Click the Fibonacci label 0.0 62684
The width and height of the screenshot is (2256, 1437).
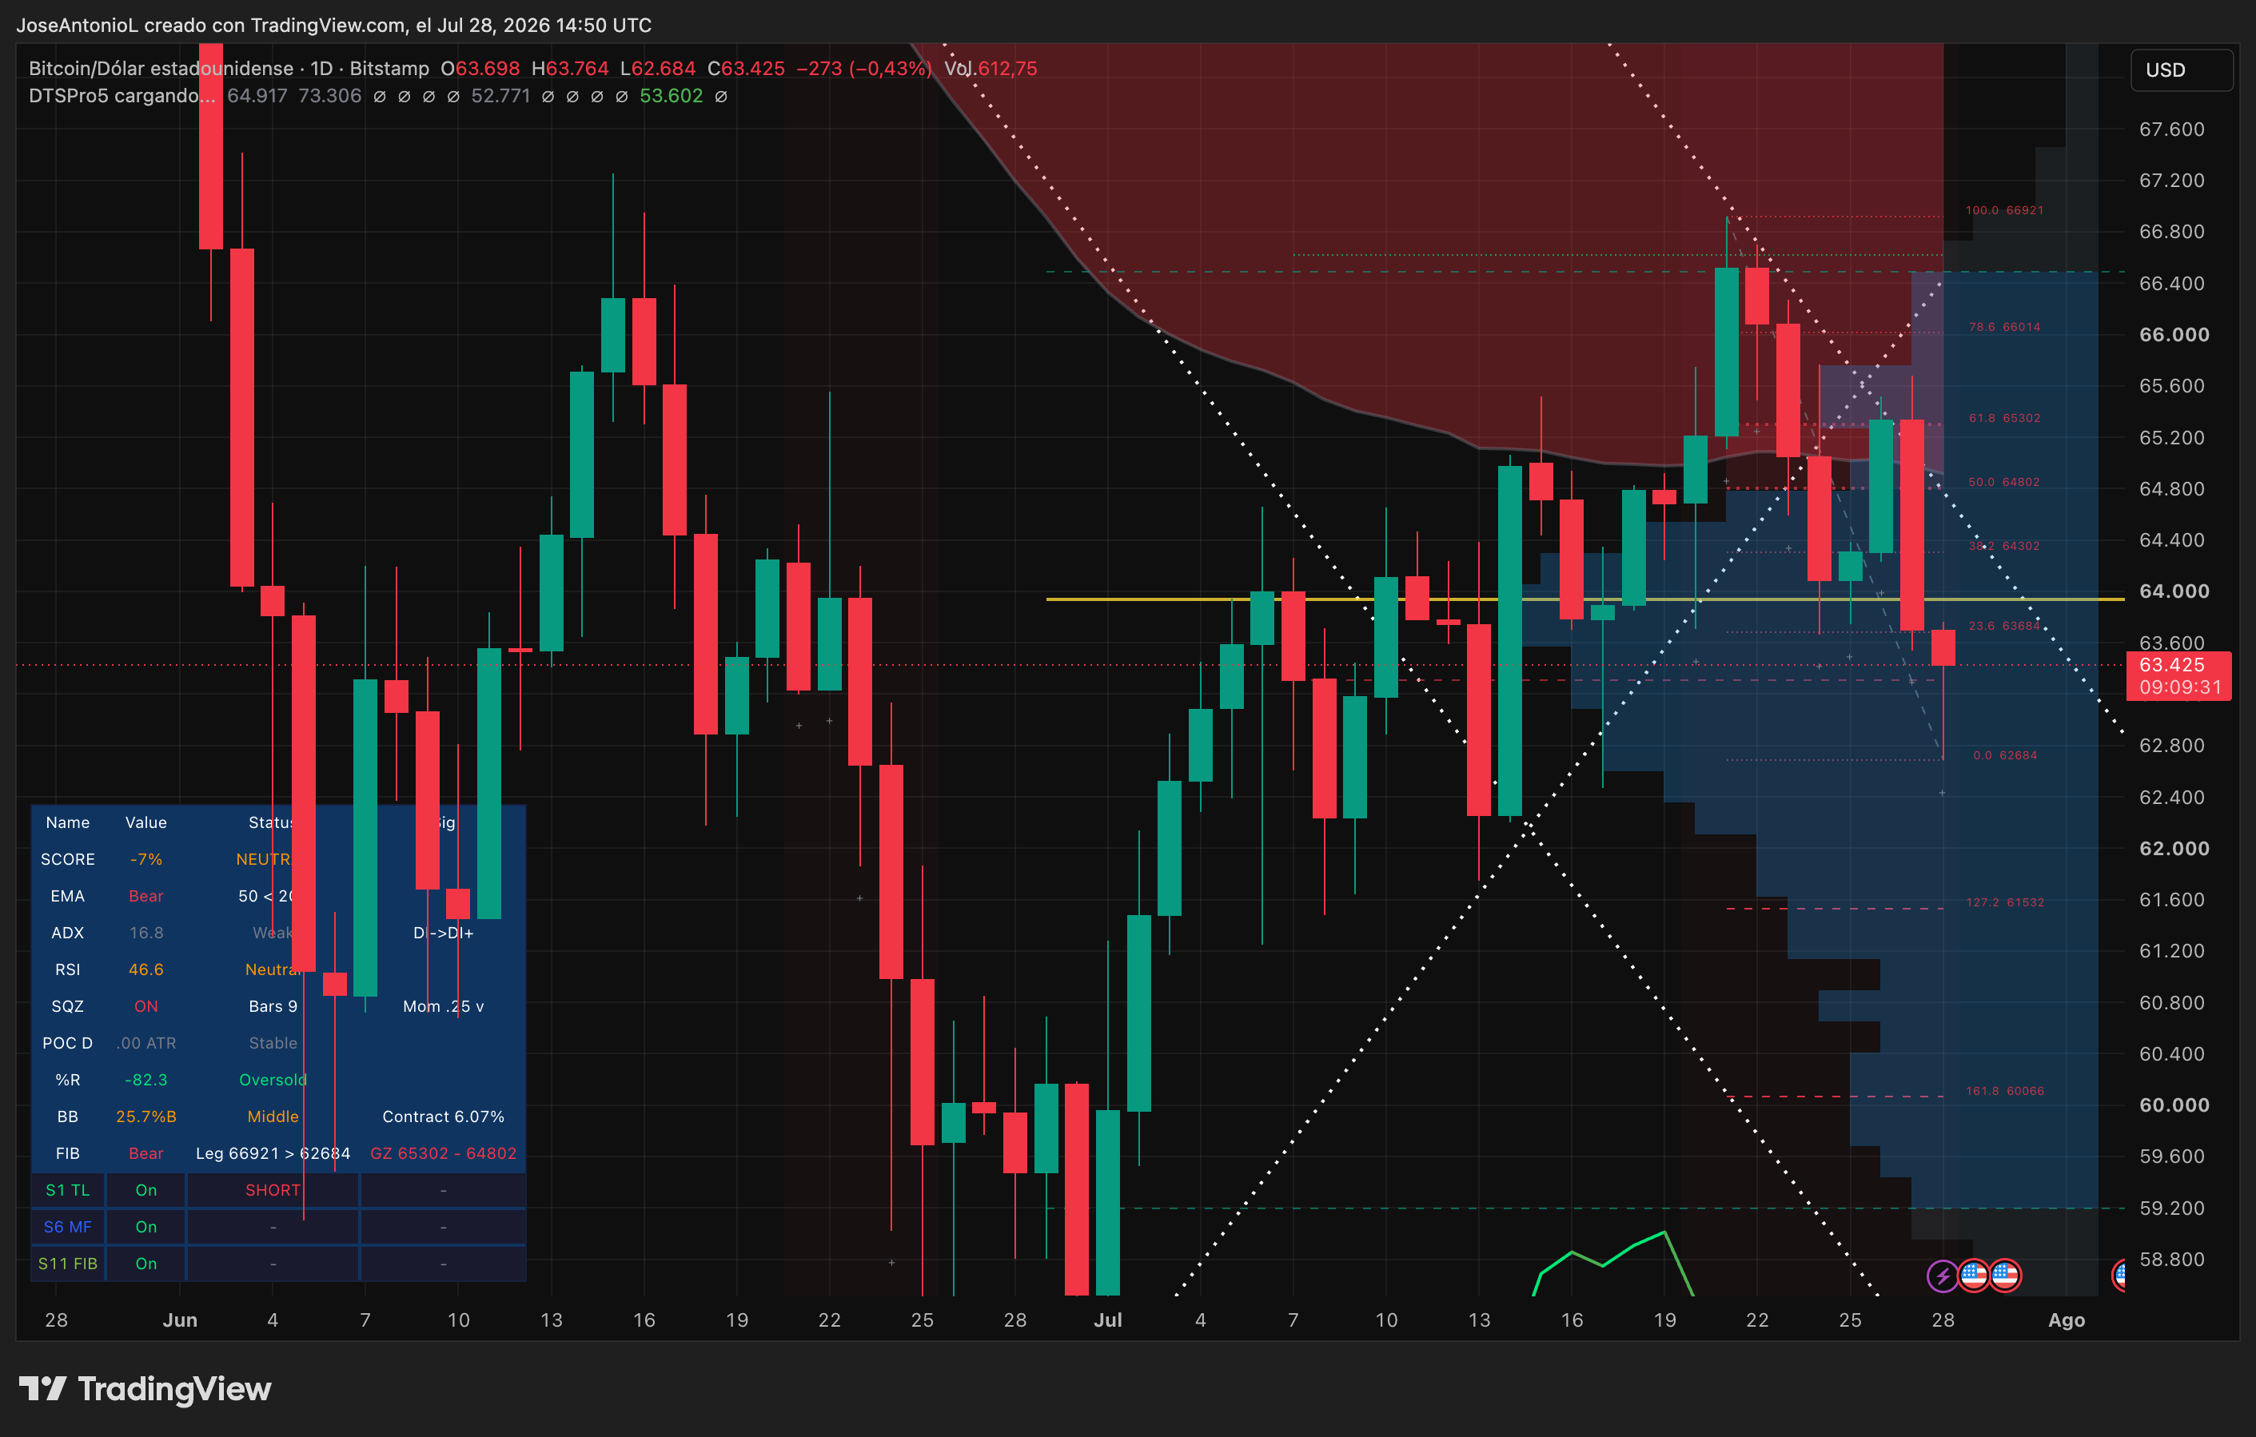(x=2005, y=755)
